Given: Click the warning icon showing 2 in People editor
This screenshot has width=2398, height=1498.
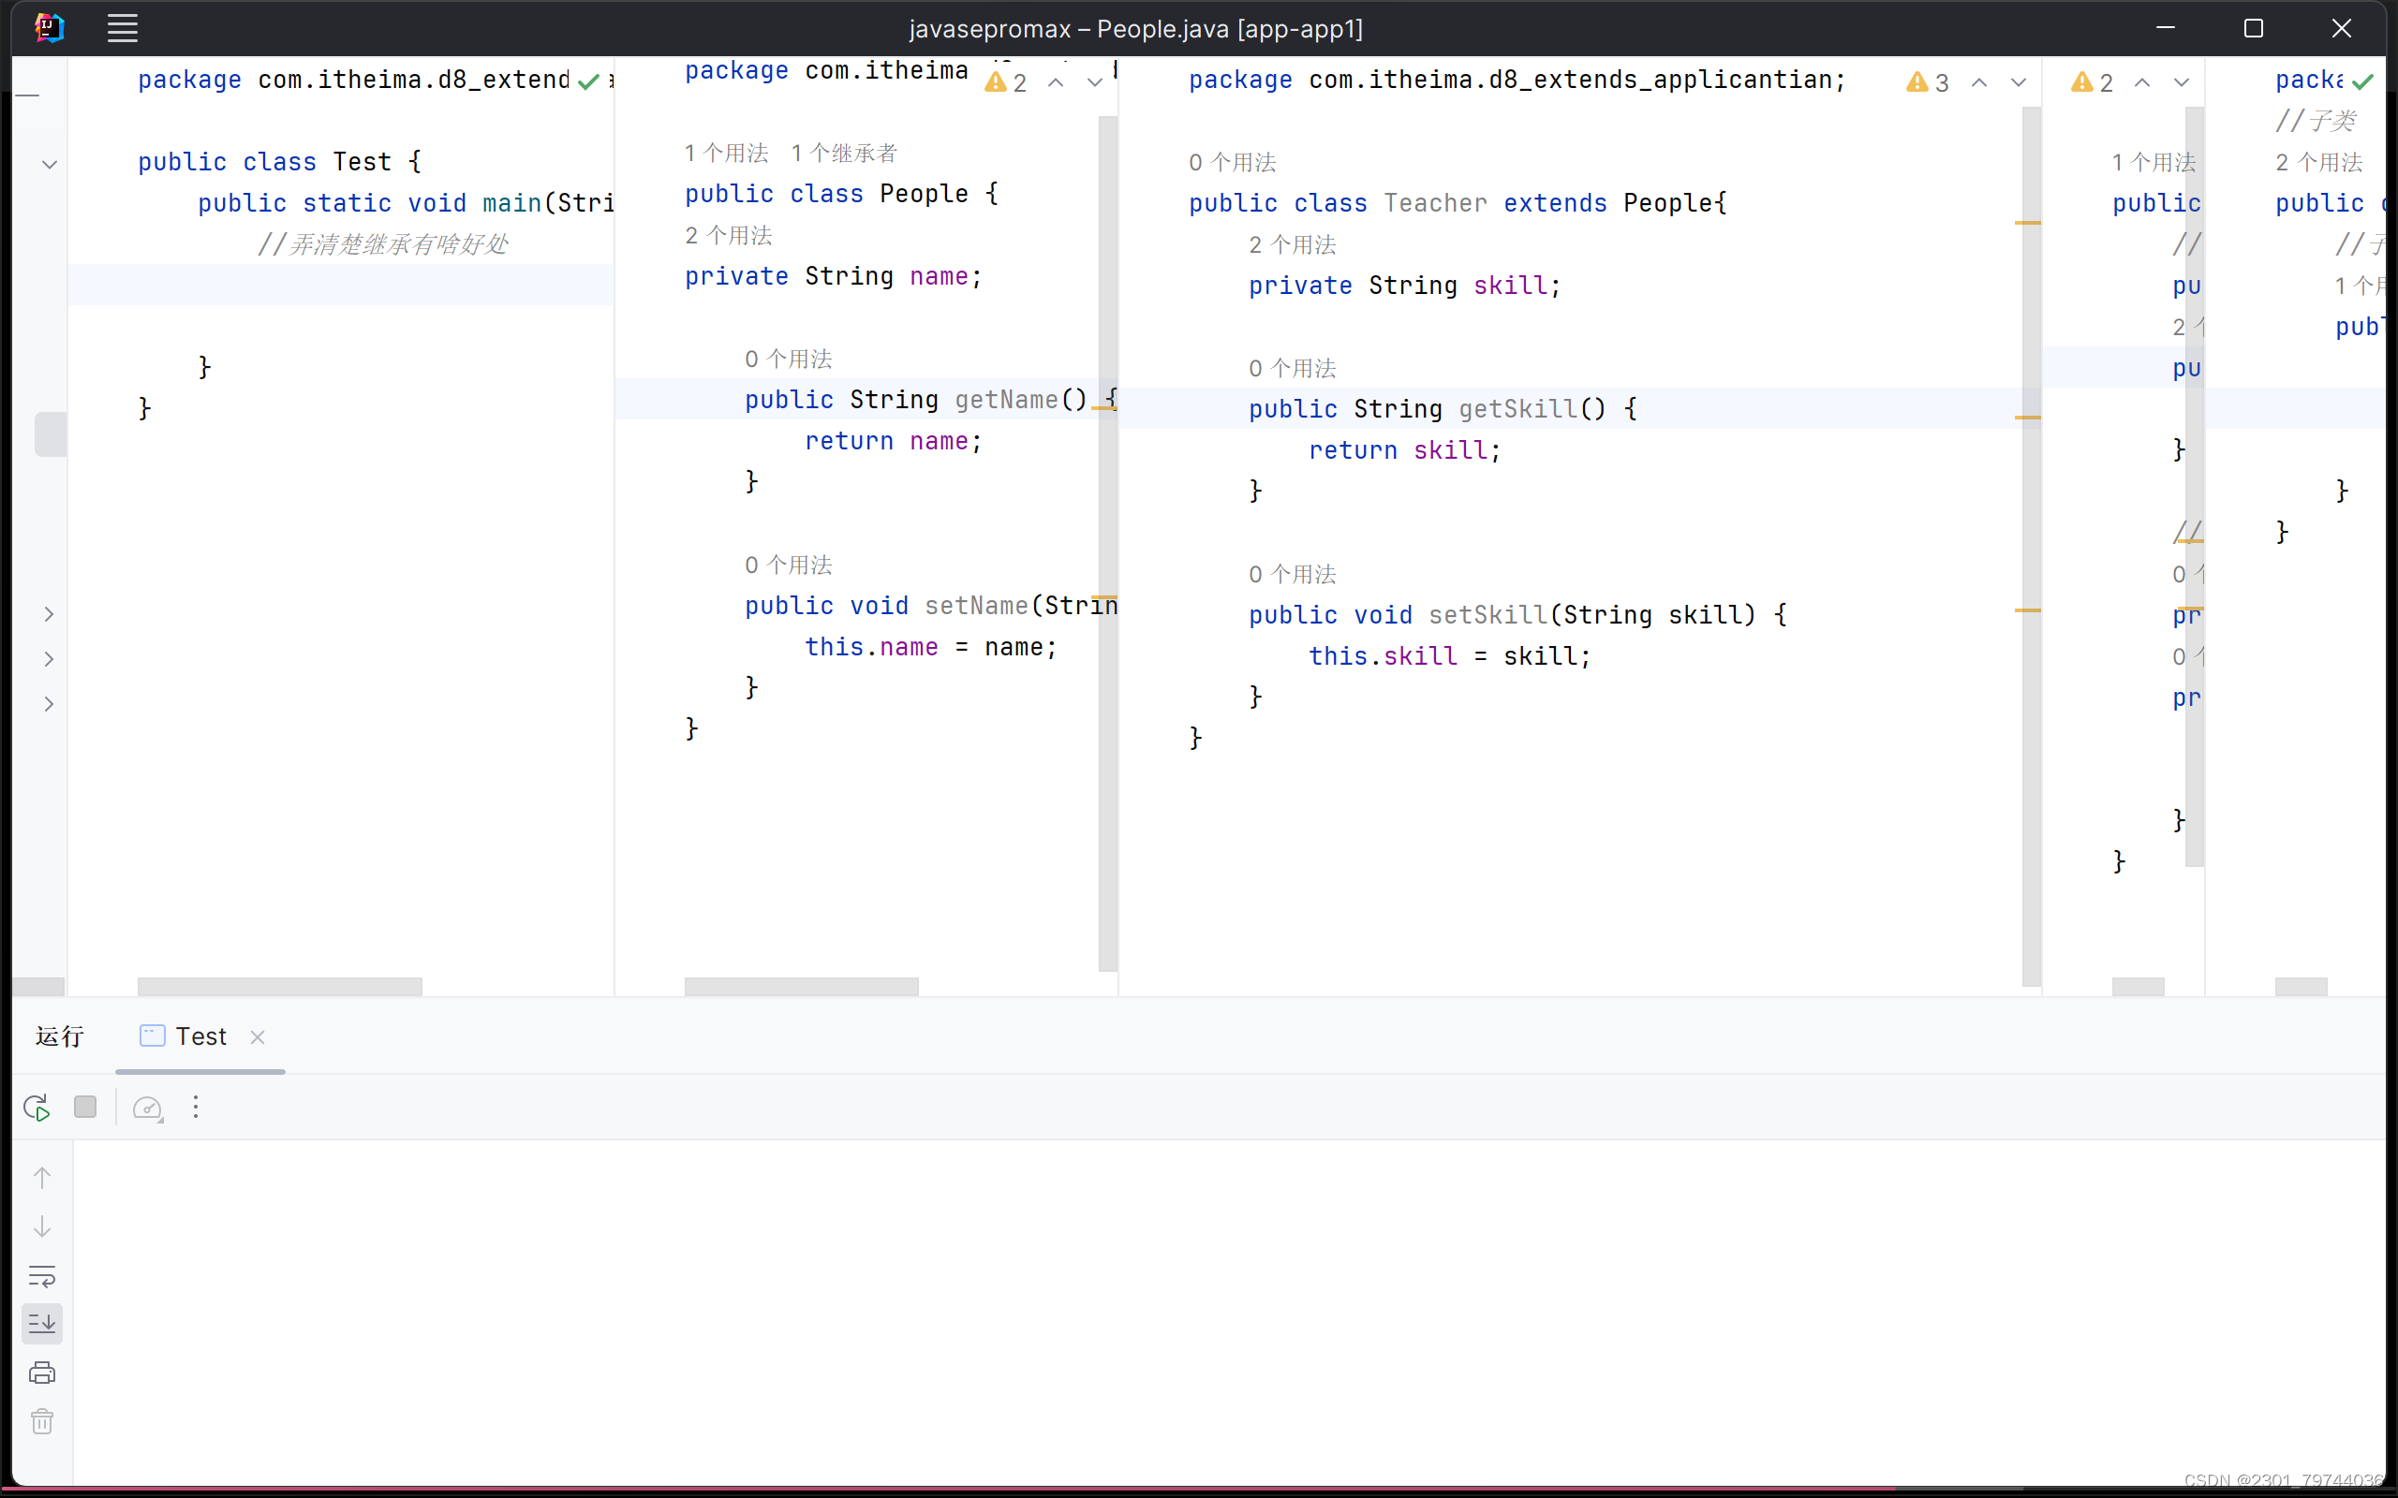Looking at the screenshot, I should (x=1006, y=82).
